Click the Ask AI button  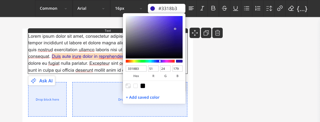pyautogui.click(x=42, y=81)
